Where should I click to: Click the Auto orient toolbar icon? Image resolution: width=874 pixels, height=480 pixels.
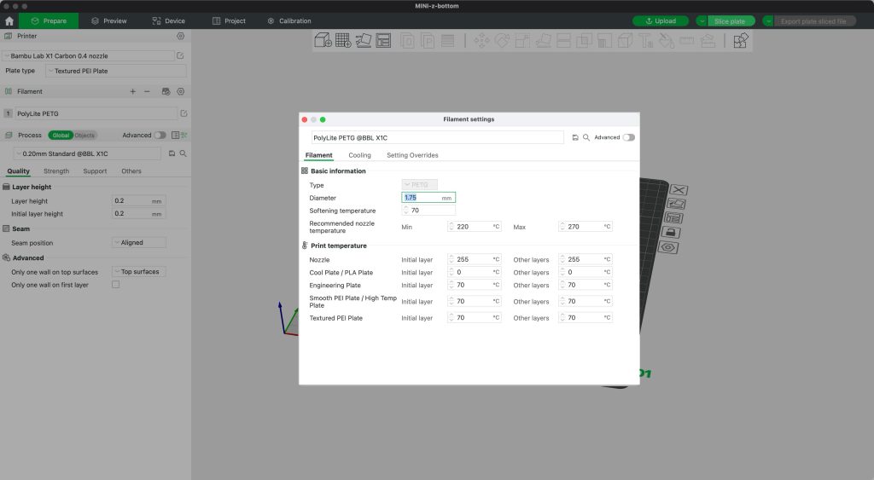[364, 40]
